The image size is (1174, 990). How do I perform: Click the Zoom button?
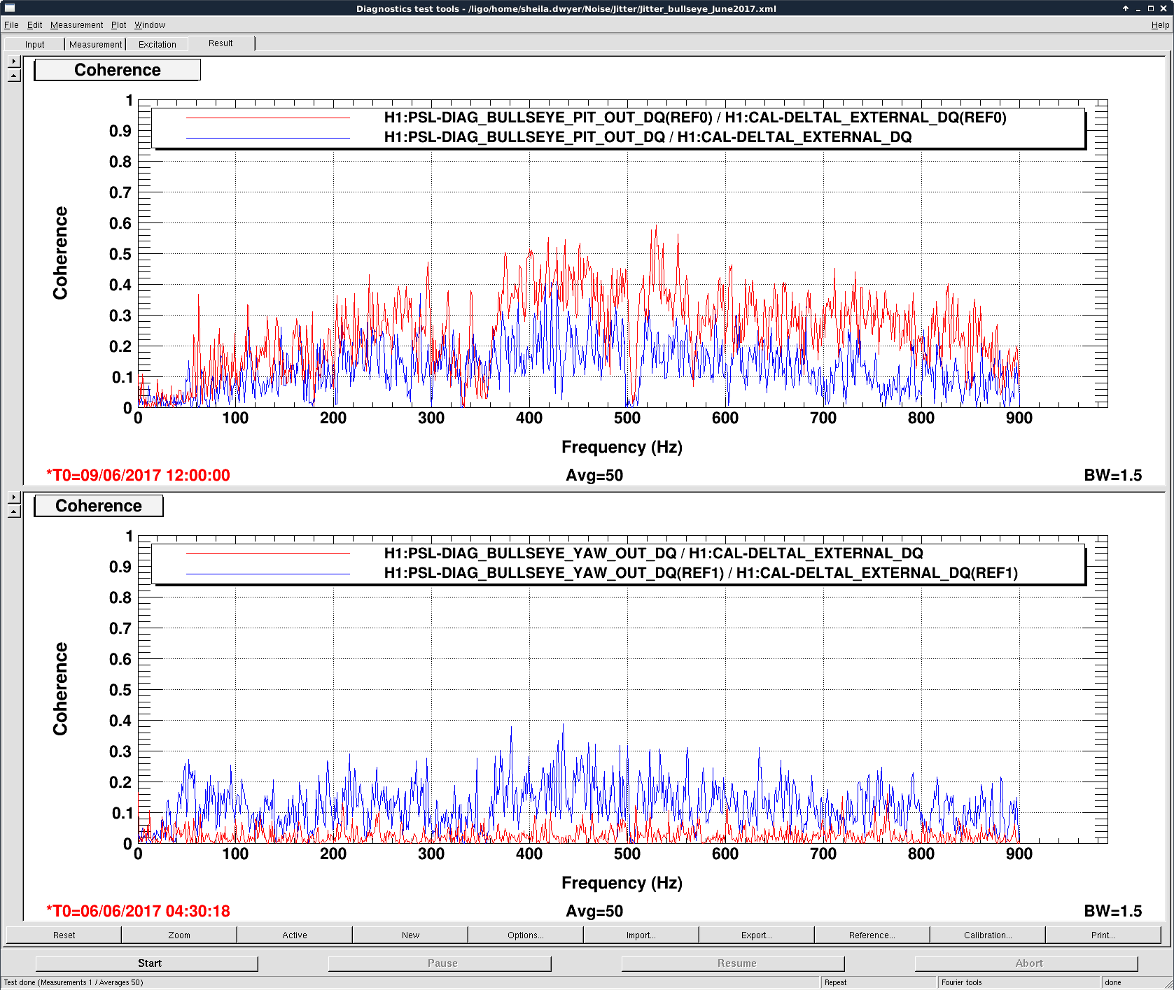click(179, 935)
